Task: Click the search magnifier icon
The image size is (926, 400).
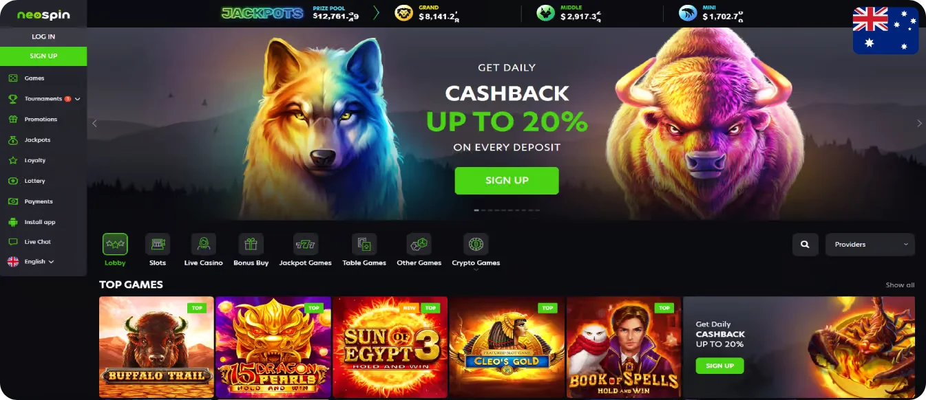Action: [805, 244]
